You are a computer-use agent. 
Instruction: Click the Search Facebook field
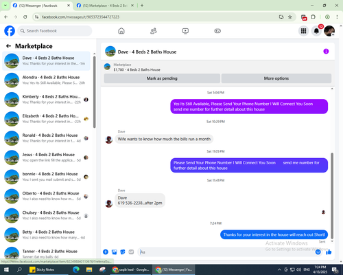[x=55, y=31]
